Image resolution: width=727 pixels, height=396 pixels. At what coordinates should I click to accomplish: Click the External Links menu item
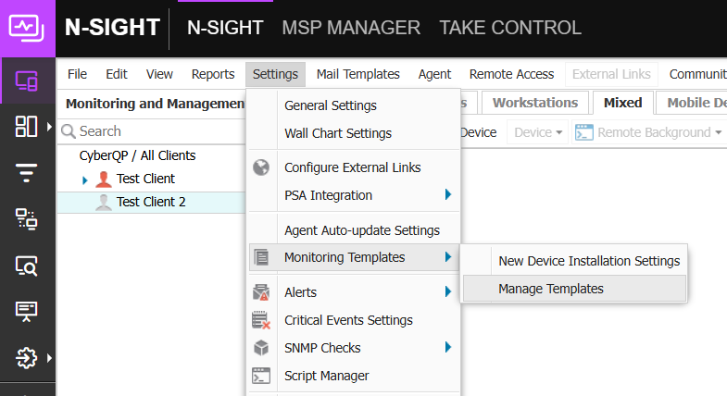[611, 74]
